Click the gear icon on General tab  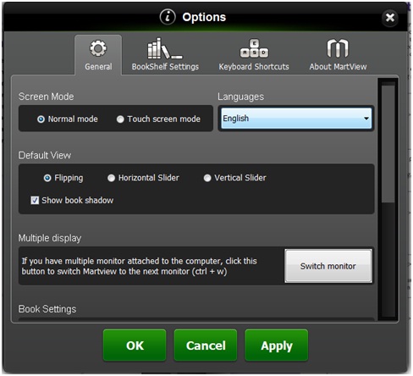tap(98, 48)
